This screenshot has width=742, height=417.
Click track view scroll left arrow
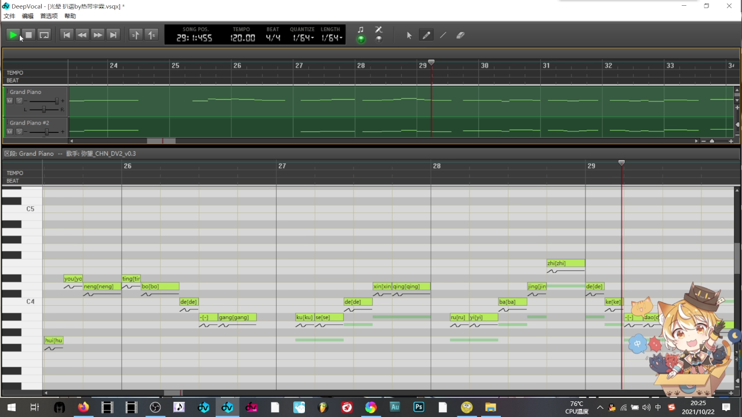coord(72,141)
